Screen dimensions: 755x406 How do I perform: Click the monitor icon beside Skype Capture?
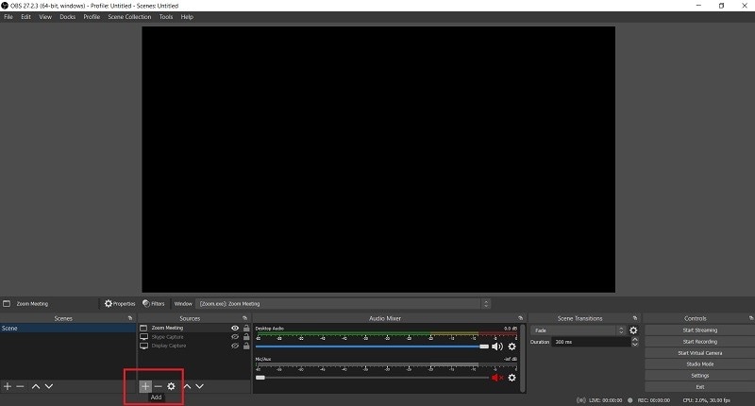[143, 337]
